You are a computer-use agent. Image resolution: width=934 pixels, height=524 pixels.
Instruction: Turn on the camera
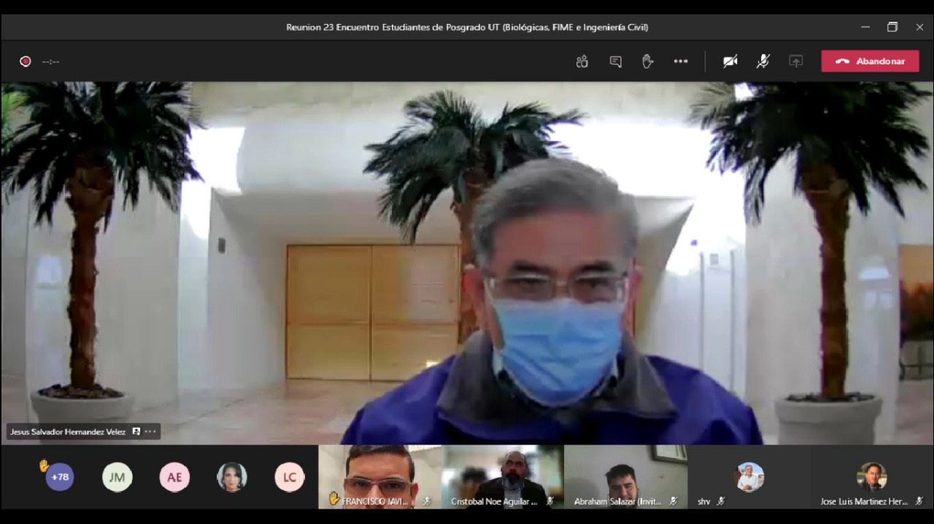pos(730,62)
